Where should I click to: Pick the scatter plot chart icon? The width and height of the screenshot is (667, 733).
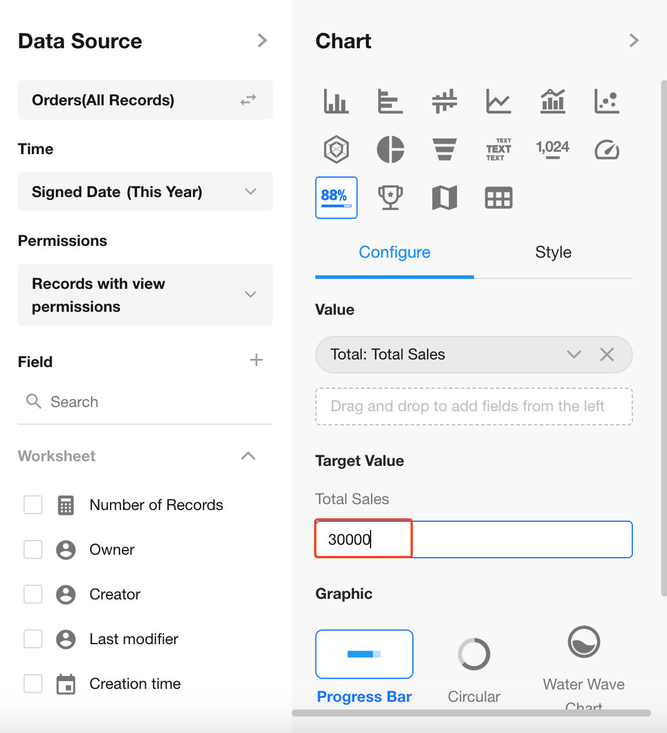pyautogui.click(x=607, y=101)
